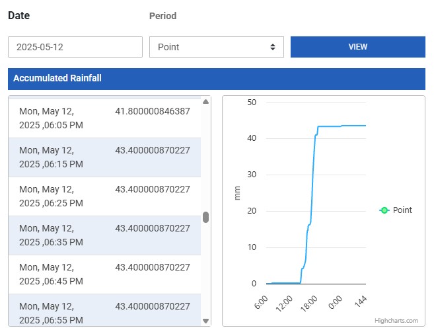This screenshot has height=332, width=434.
Task: Select the 06:35 PM rainfall row
Action: point(104,235)
